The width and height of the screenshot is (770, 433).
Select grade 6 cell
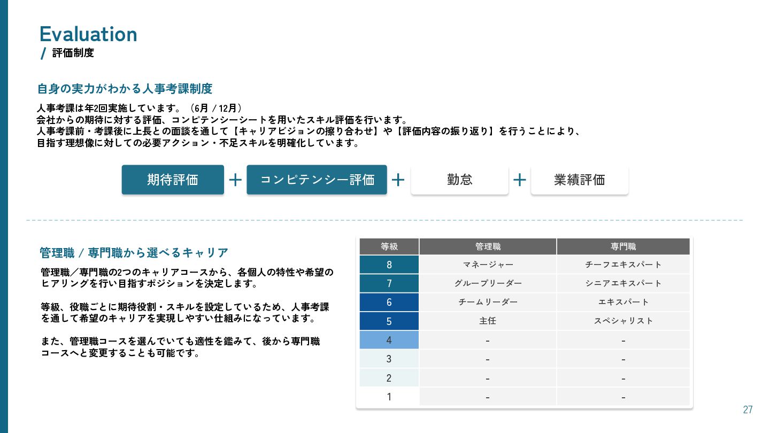pos(389,302)
